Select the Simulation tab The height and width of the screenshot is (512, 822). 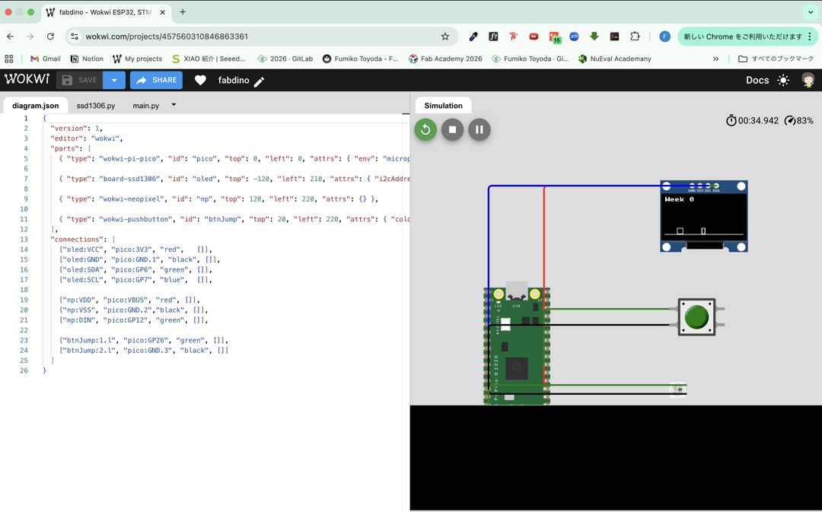point(443,105)
